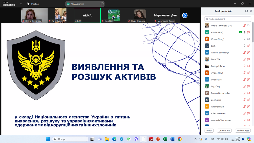Open notifications bell icon

[243, 139]
